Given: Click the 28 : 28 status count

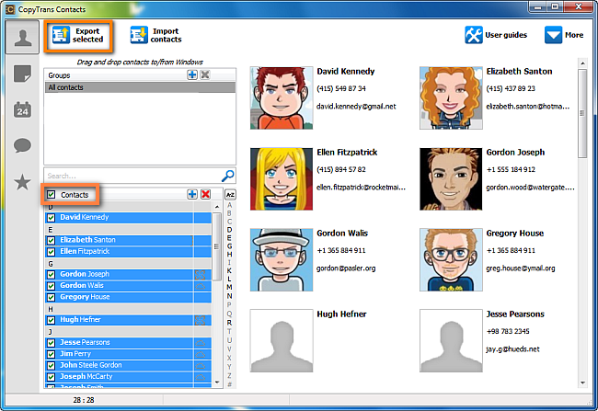Looking at the screenshot, I should pyautogui.click(x=84, y=400).
